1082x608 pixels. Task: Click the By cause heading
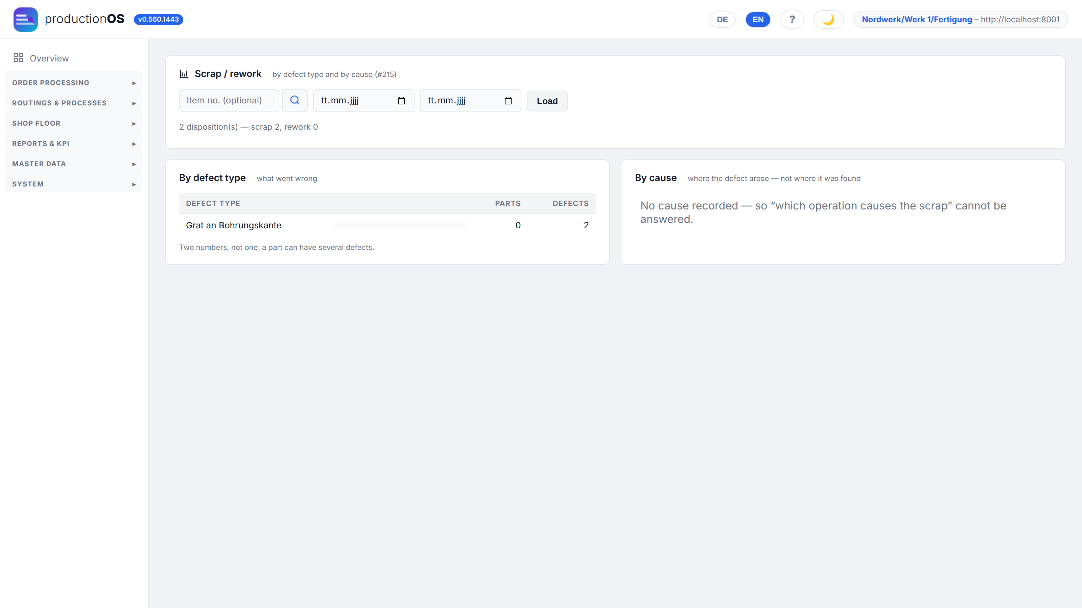pyautogui.click(x=656, y=178)
